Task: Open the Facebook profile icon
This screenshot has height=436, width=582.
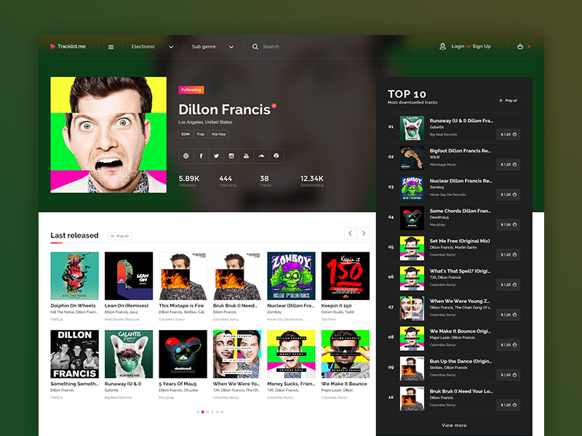Action: click(202, 156)
